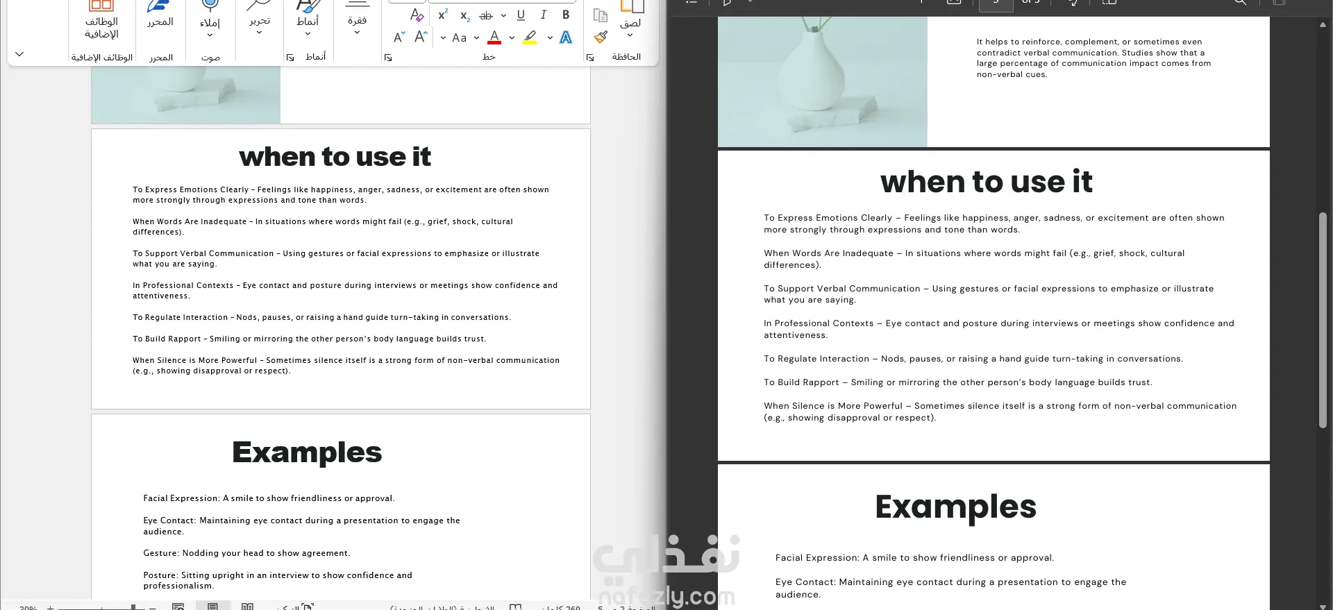Screen dimensions: 1333x610
Task: Click 'Gesture: Nodding your head' line in Word
Action: point(246,553)
